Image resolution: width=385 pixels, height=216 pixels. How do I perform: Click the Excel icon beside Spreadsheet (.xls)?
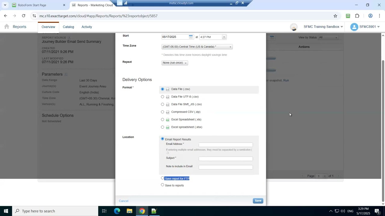tap(168, 120)
